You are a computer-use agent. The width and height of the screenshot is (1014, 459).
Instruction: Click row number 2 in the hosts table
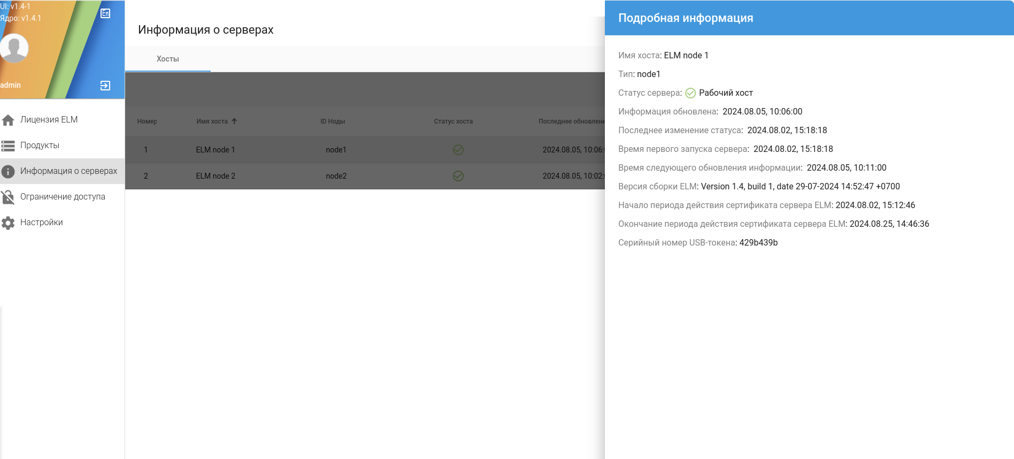click(145, 176)
